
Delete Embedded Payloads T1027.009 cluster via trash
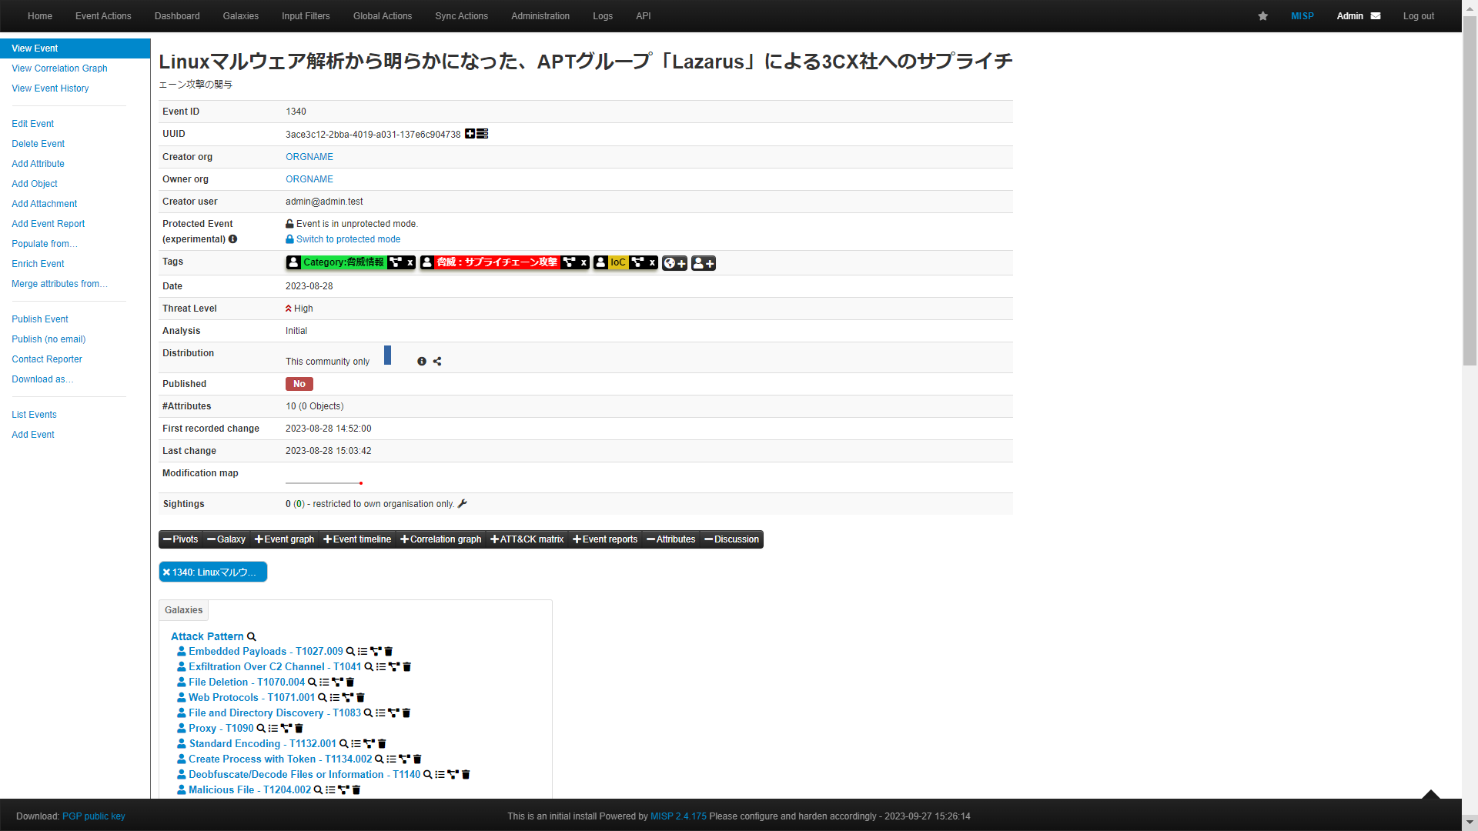pyautogui.click(x=389, y=652)
